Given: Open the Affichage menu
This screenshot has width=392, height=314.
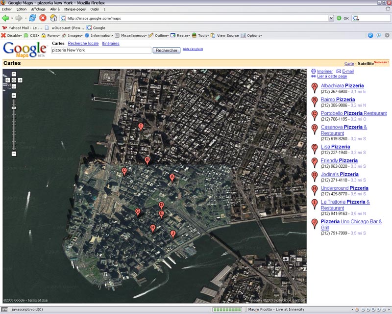Looking at the screenshot, I should (38, 9).
